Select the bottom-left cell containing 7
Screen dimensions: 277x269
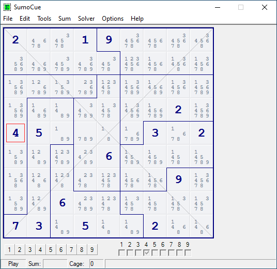pyautogui.click(x=16, y=226)
